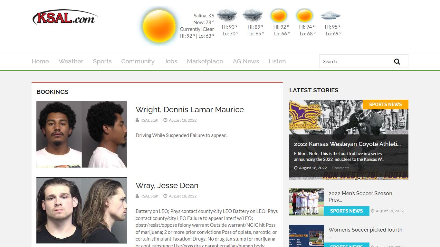Click the rain cloud icon above Hi: 89°
Image resolution: width=440 pixels, height=247 pixels.
click(253, 15)
